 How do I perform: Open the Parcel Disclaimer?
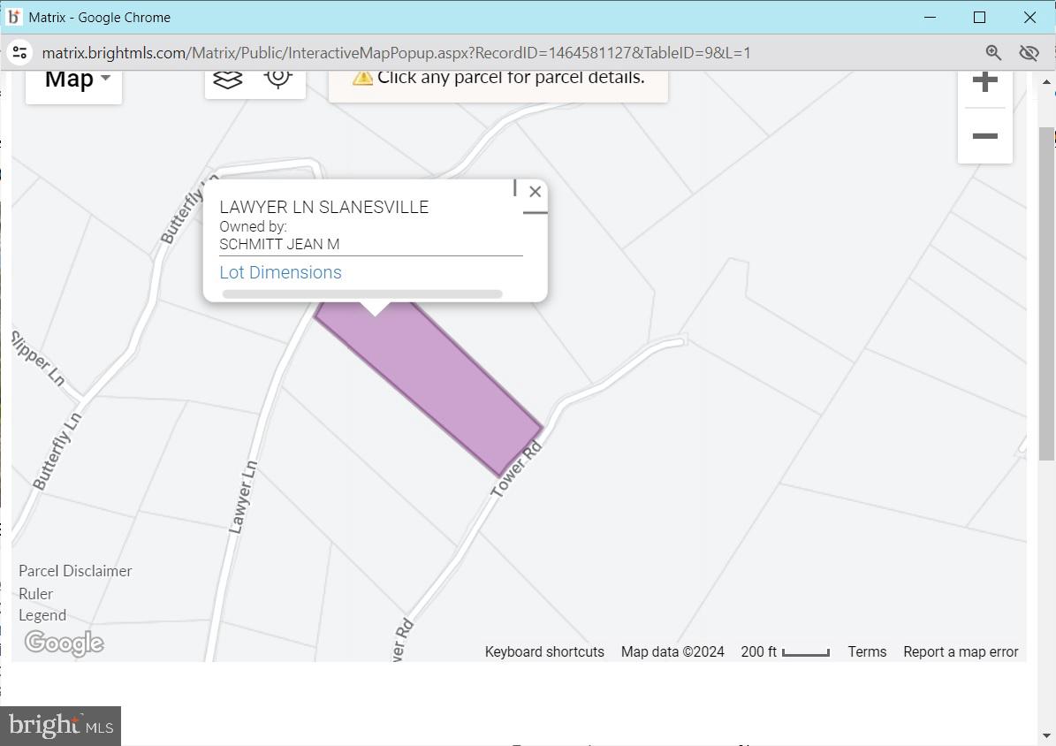coord(75,571)
